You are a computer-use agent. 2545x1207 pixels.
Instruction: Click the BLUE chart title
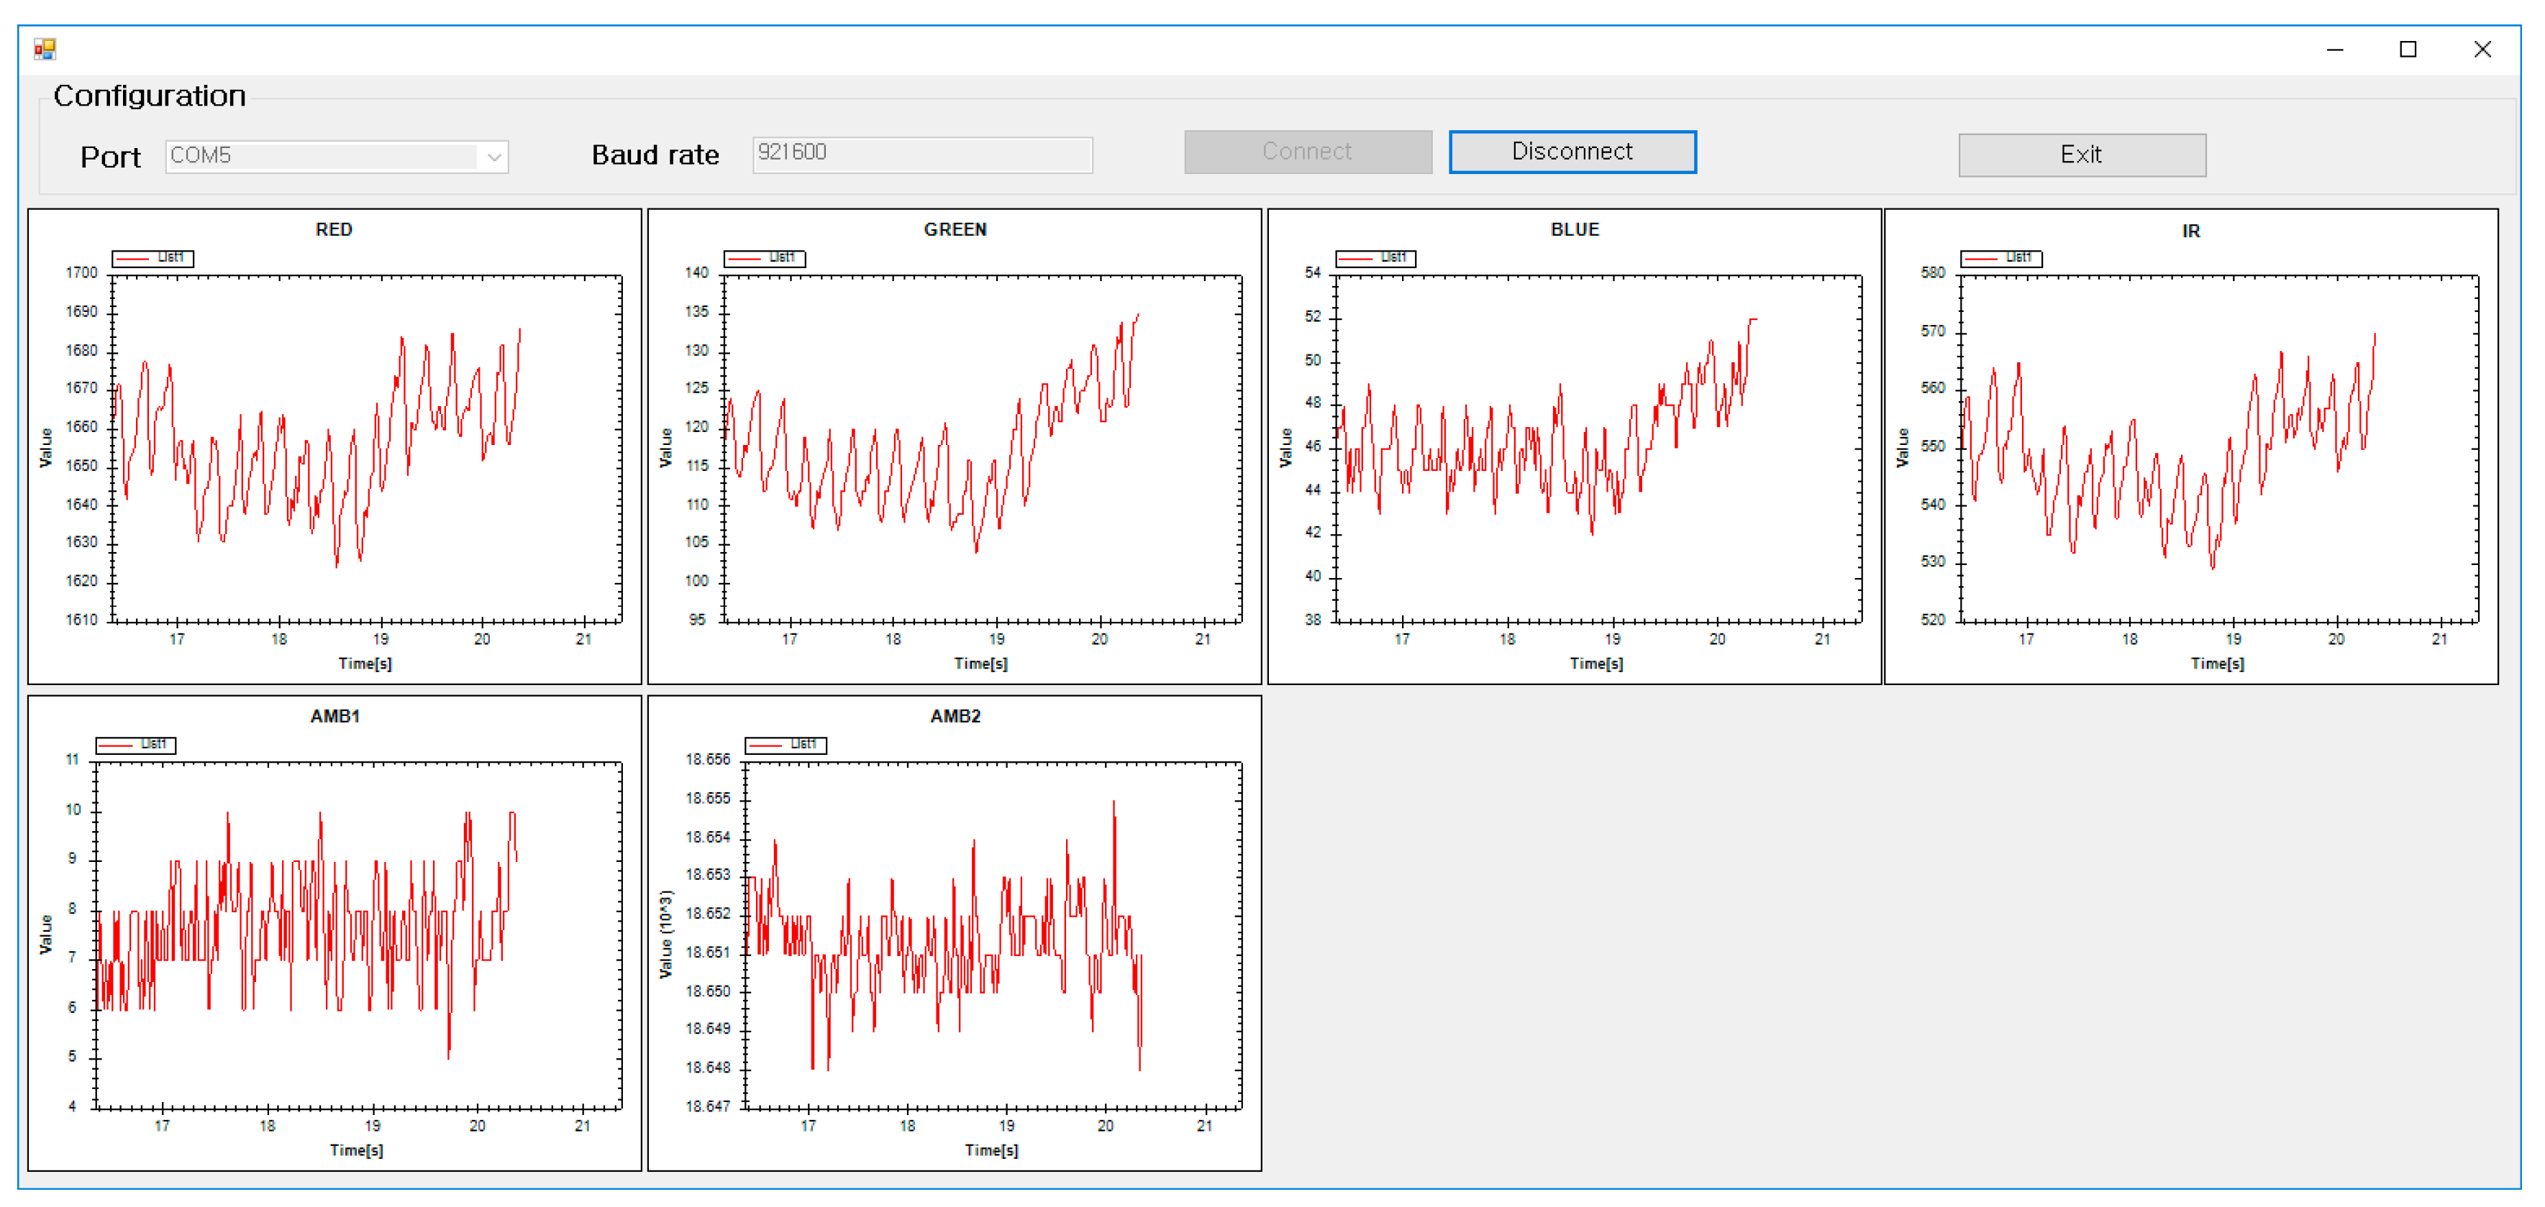1574,229
